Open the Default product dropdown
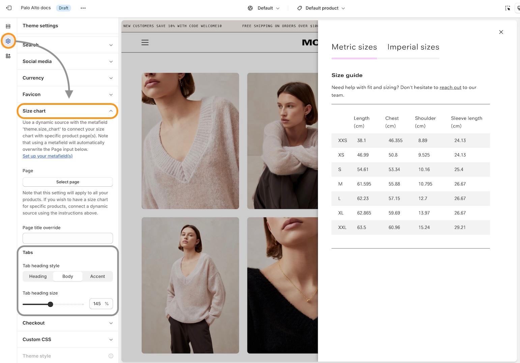 321,8
